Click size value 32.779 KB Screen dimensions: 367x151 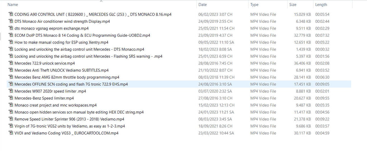pyautogui.click(x=302, y=35)
